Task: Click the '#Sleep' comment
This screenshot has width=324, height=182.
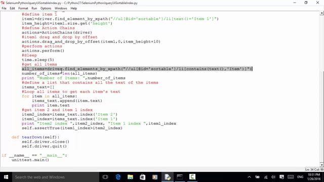Action: (29, 55)
